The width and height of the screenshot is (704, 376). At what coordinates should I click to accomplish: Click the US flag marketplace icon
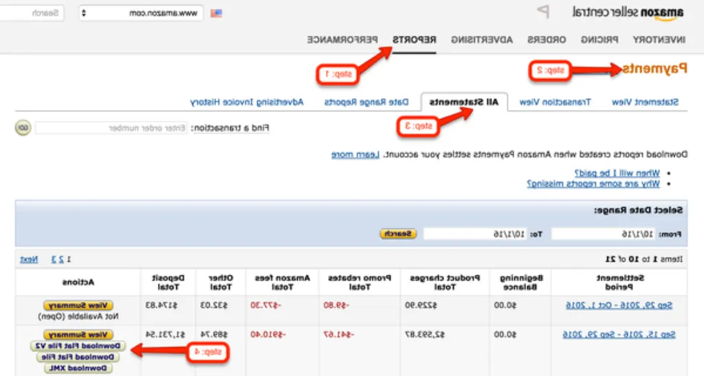coord(217,13)
